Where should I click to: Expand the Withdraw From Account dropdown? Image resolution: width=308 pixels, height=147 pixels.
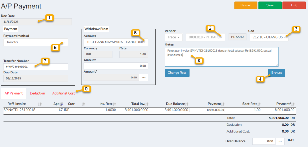(x=116, y=42)
